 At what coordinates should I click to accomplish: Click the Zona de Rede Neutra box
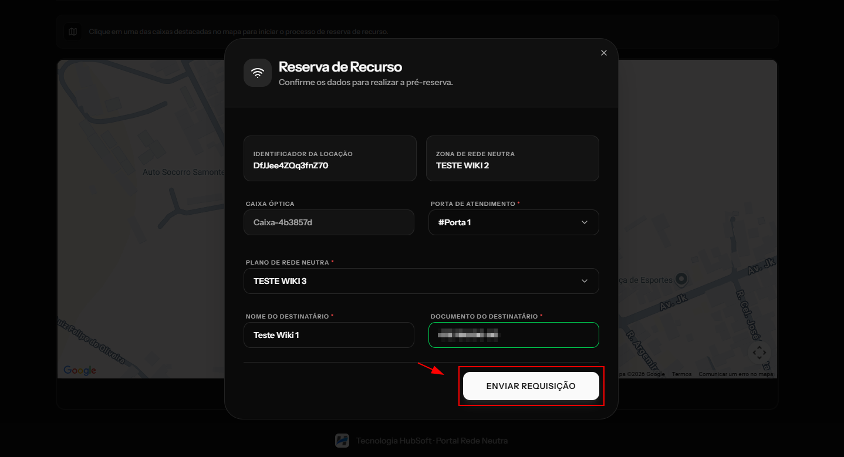coord(512,158)
